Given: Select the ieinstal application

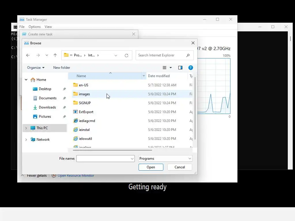Looking at the screenshot, I should (x=84, y=130).
